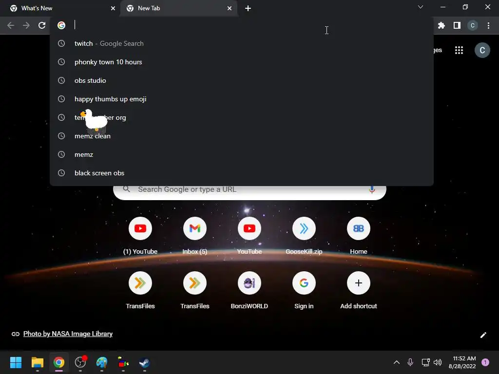499x374 pixels.
Task: Open the taskbar icon right of Paint
Action: pyautogui.click(x=123, y=362)
